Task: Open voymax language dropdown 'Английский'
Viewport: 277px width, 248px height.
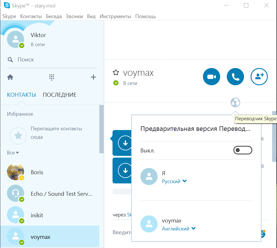Action: pos(179,228)
